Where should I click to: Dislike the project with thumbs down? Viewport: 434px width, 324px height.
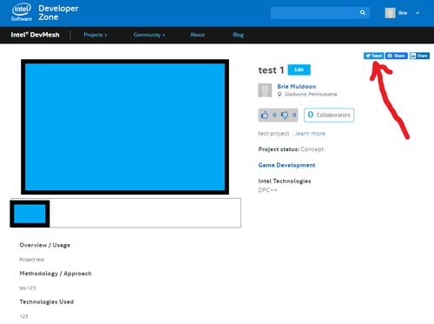click(285, 115)
